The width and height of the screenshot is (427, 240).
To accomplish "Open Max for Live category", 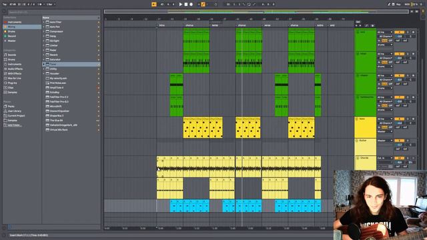I will [14, 78].
